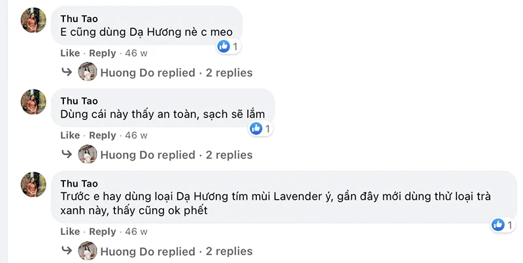Expand the 2 replies under the second comment
Screen dimensions: 523x263
229,155
